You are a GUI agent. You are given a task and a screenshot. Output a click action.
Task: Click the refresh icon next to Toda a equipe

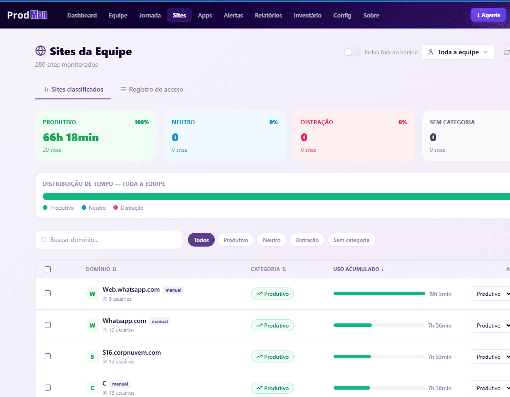click(506, 52)
